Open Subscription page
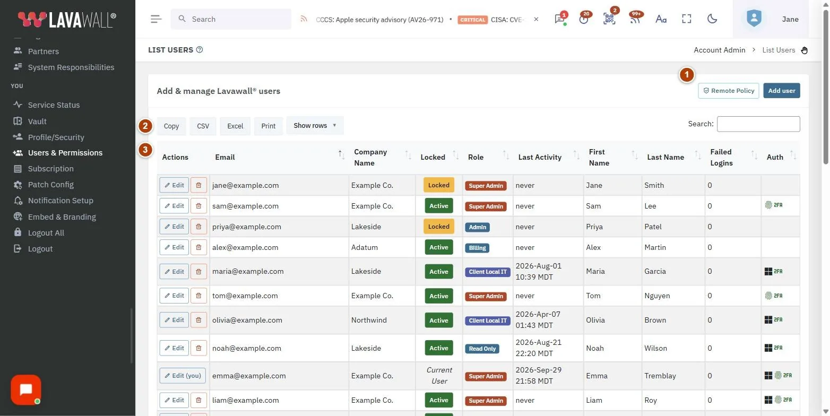The height and width of the screenshot is (416, 830). (50, 169)
